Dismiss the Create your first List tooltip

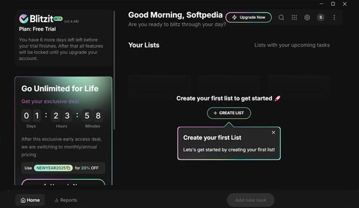pos(274,132)
